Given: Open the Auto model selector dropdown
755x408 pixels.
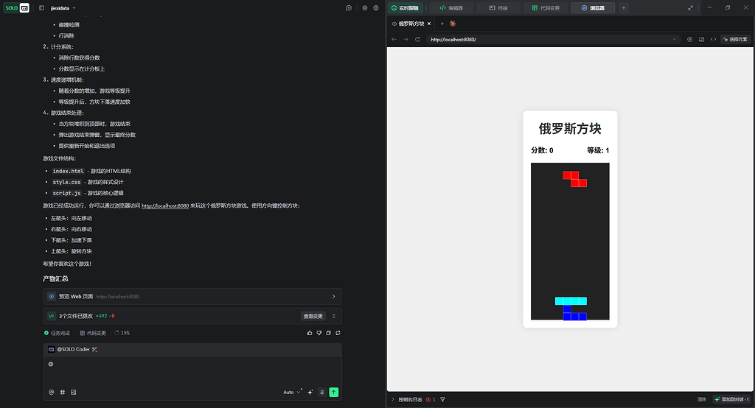Looking at the screenshot, I should coord(292,392).
